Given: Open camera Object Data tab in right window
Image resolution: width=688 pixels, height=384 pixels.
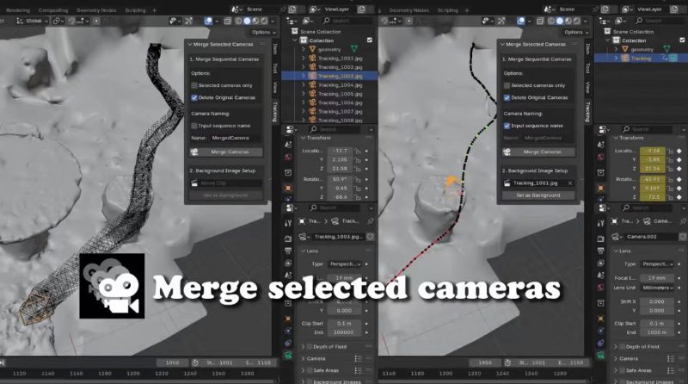Looking at the screenshot, I should point(600,355).
